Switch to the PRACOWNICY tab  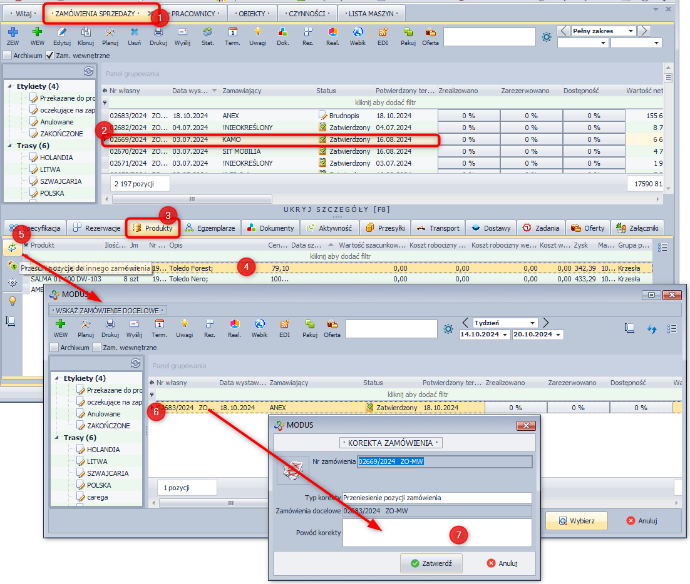click(193, 14)
